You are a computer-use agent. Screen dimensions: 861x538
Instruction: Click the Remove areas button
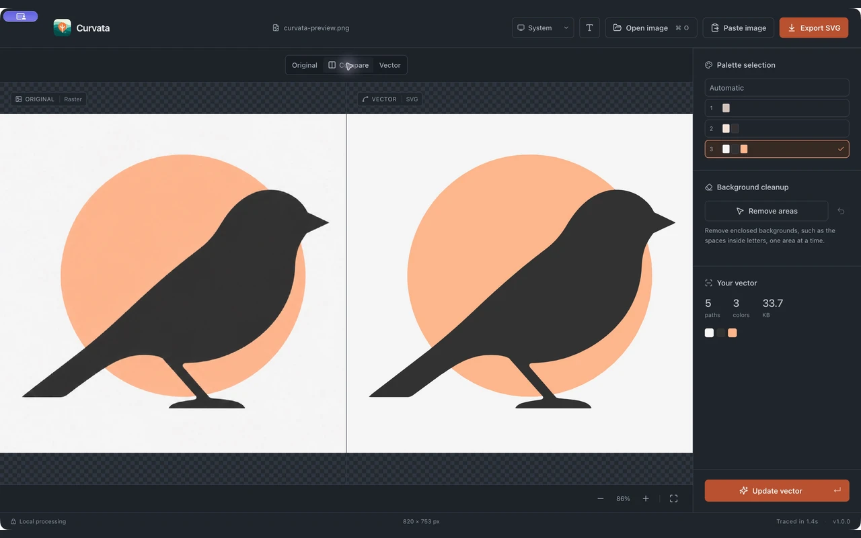[x=766, y=211]
